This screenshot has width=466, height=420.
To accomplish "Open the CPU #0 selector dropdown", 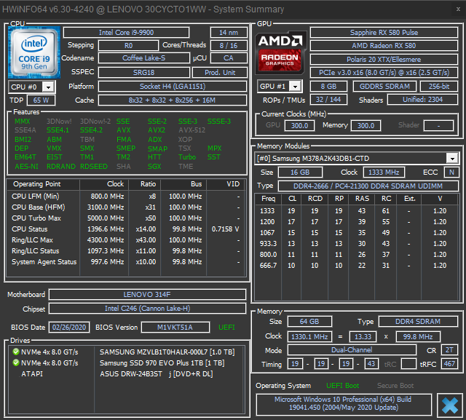I will tap(48, 87).
